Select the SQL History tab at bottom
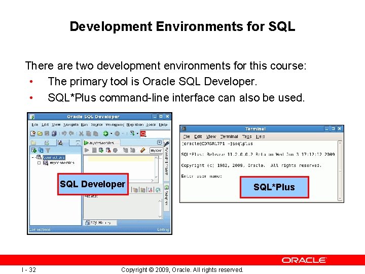This screenshot has height=274, width=365. coord(100,223)
